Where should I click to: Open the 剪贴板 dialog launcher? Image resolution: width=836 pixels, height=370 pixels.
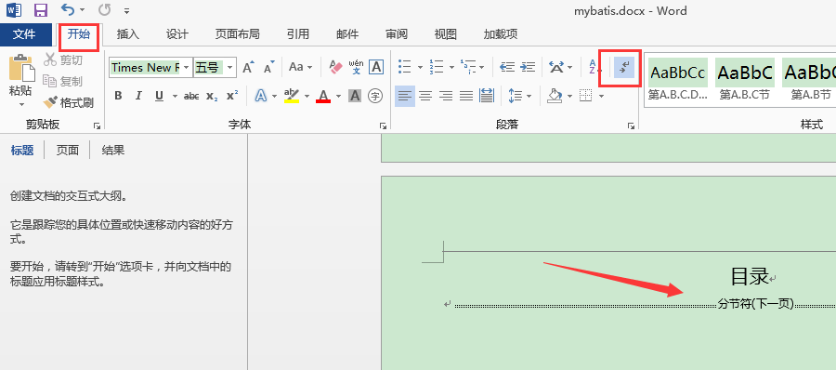(97, 126)
